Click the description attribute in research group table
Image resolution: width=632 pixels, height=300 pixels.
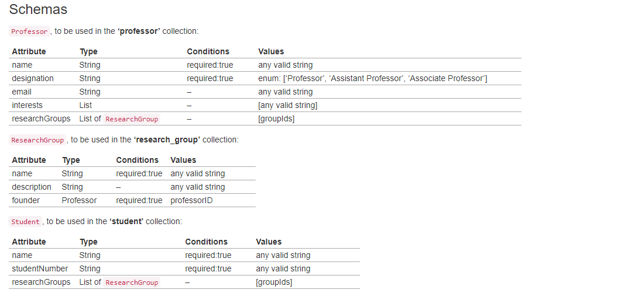point(32,187)
